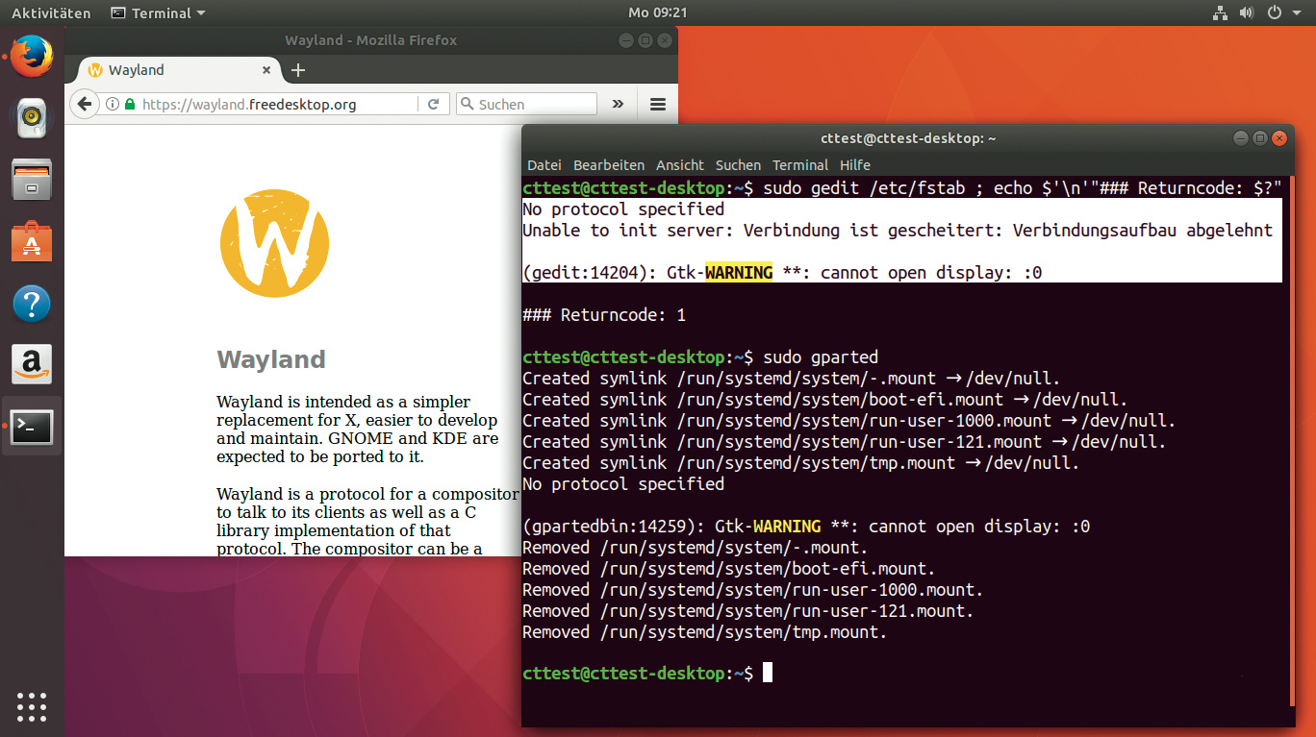
Task: Click the gpartedbin:14259 Gtk-WARNING line
Action: [806, 527]
